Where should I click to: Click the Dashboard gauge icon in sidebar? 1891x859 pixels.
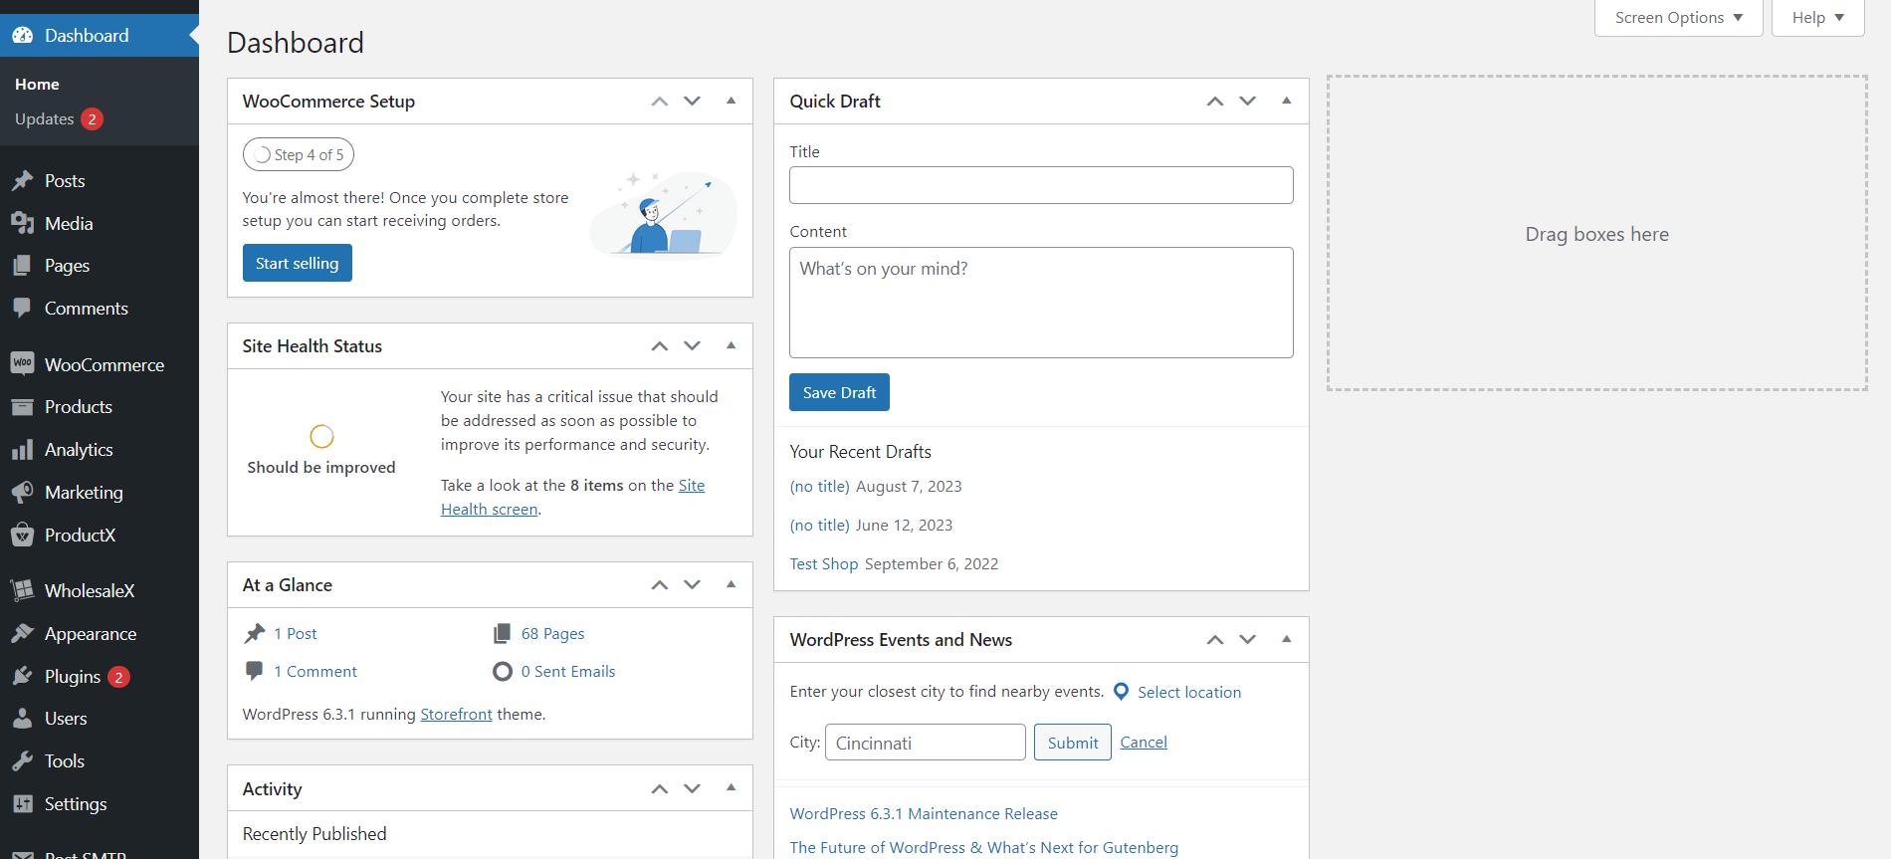(23, 36)
